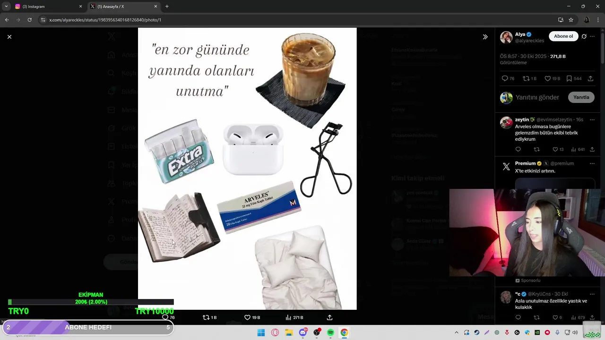The width and height of the screenshot is (605, 340).
Task: Click the microphone icon in system tray
Action: [557, 332]
